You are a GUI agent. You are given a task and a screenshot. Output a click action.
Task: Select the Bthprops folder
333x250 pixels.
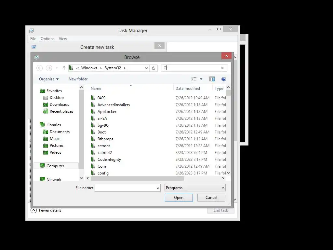pos(105,139)
